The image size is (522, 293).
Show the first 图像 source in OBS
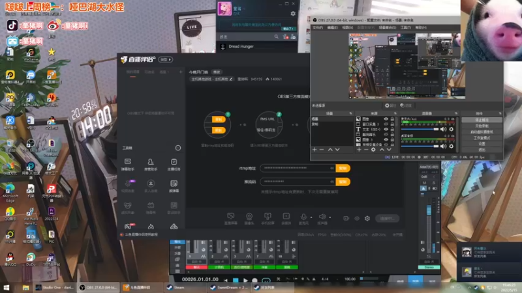386,119
